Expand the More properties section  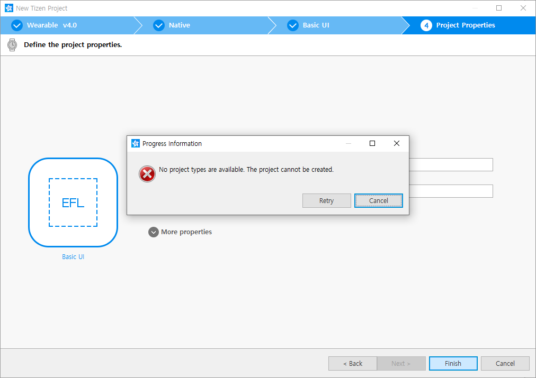[154, 232]
